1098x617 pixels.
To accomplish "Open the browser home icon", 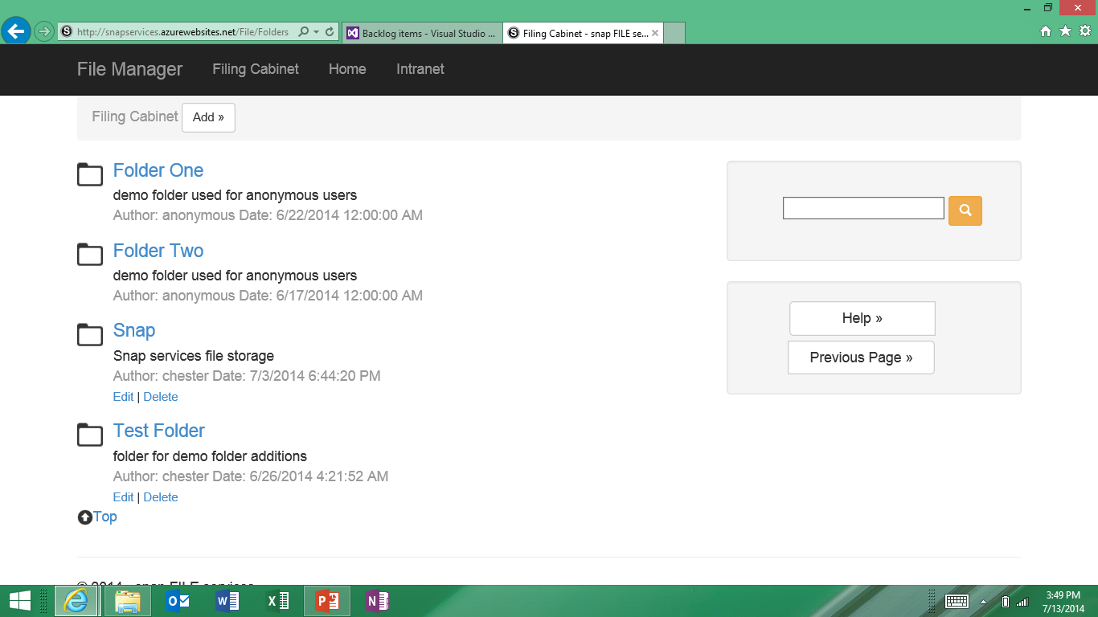I will [x=1046, y=31].
